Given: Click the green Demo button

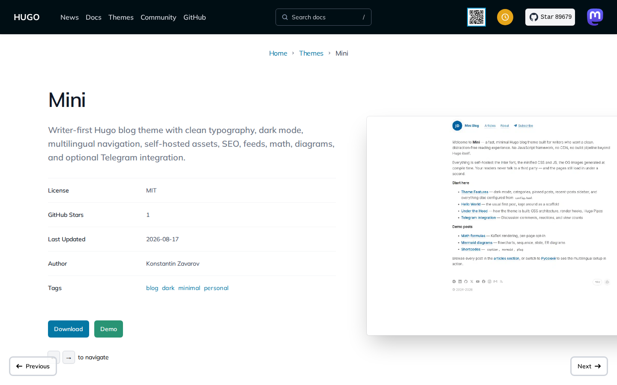Looking at the screenshot, I should (108, 329).
